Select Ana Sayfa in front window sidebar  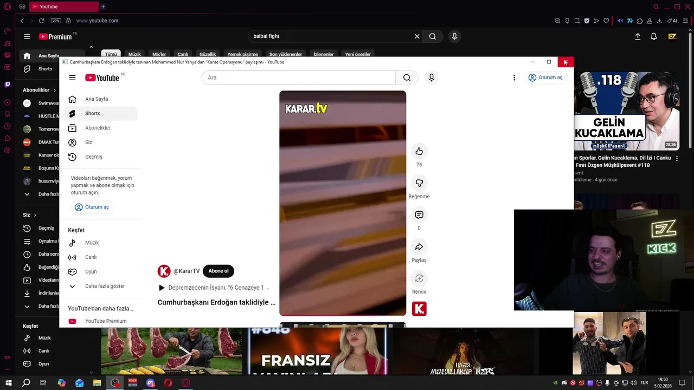coord(100,99)
